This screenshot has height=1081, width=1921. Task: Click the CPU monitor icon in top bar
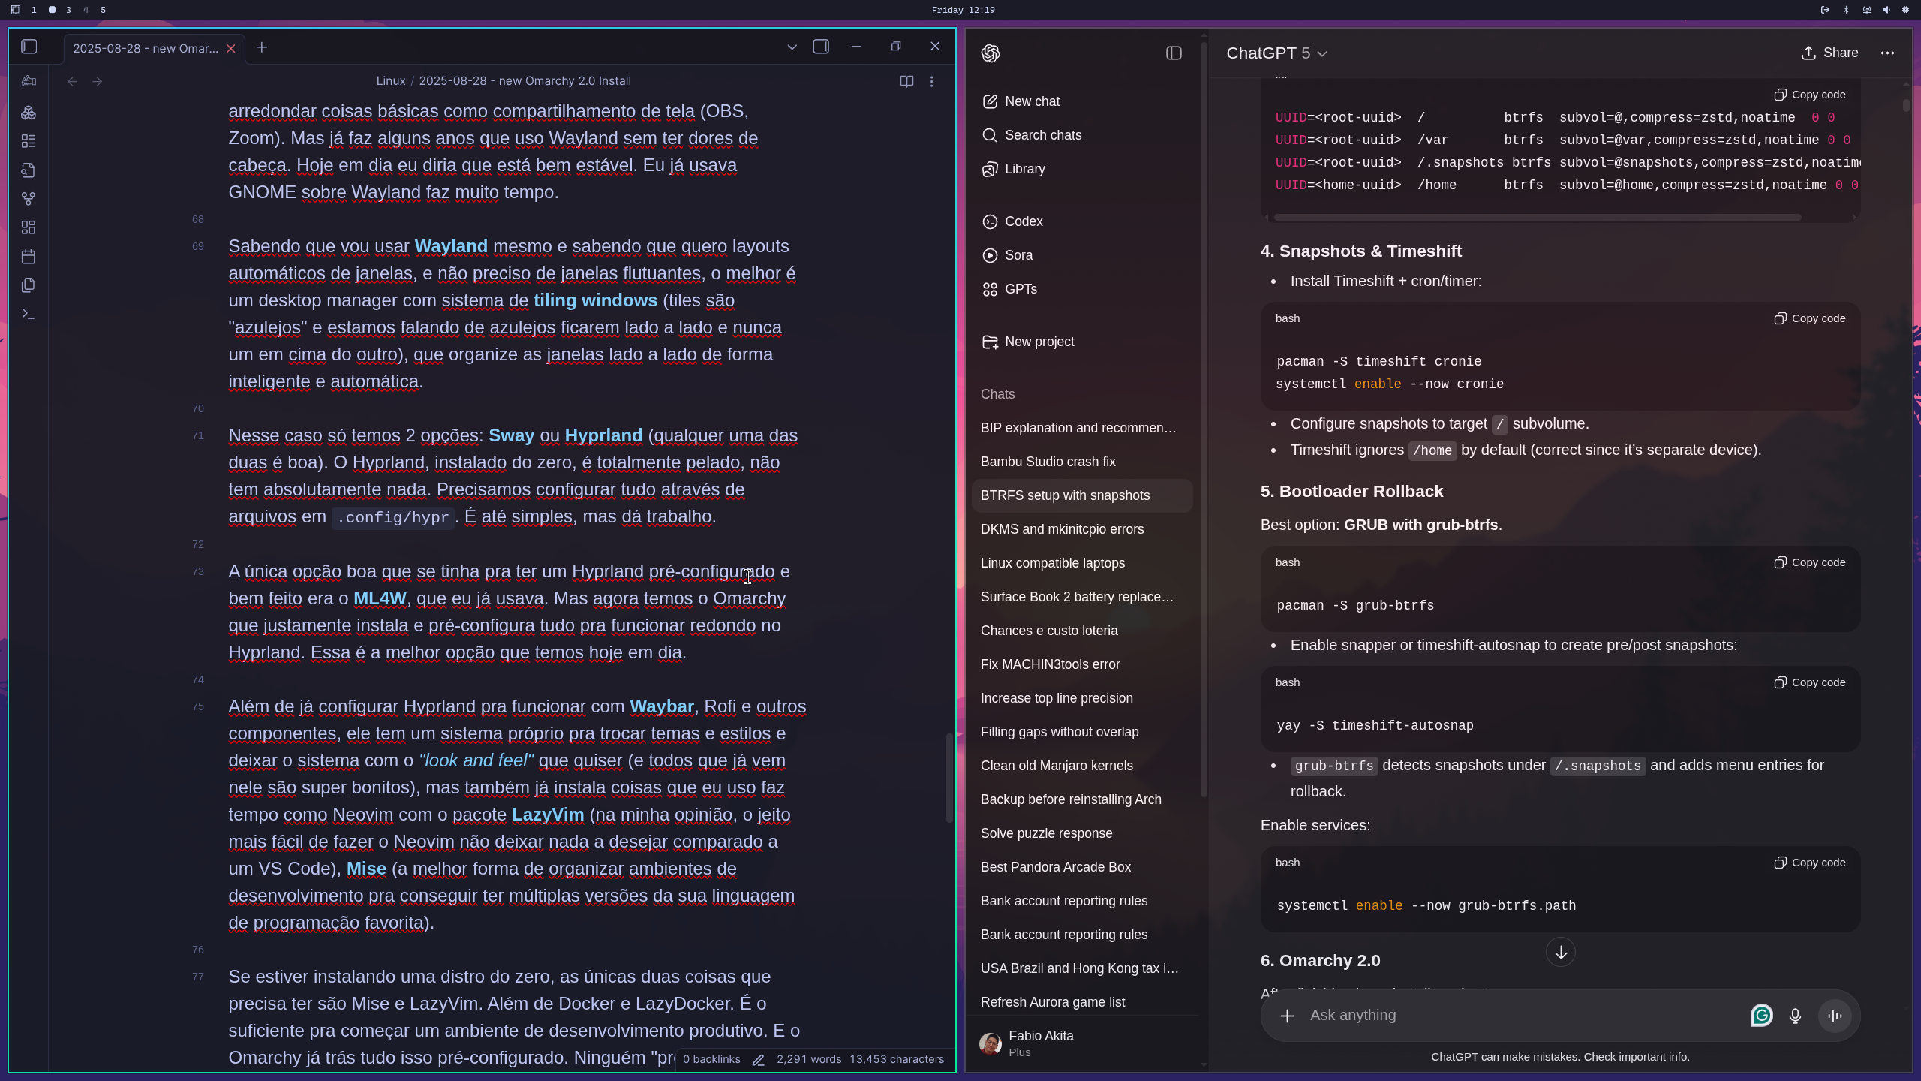pyautogui.click(x=1905, y=10)
